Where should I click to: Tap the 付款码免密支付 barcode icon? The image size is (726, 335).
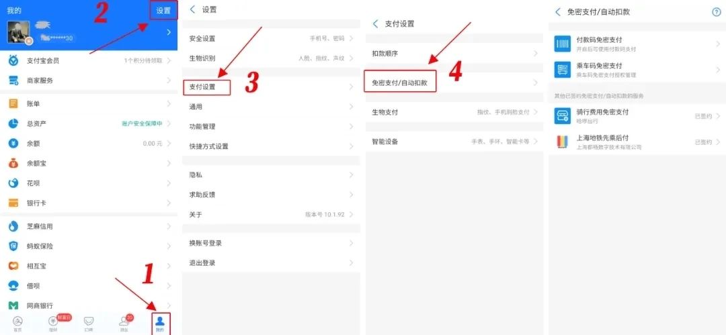[x=563, y=44]
